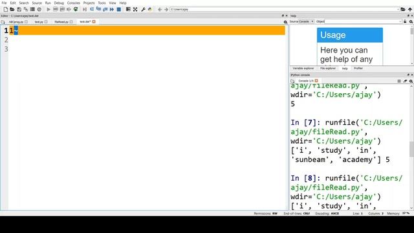Close the test.dat editor tab
This screenshot has width=414, height=233.
(94, 21)
